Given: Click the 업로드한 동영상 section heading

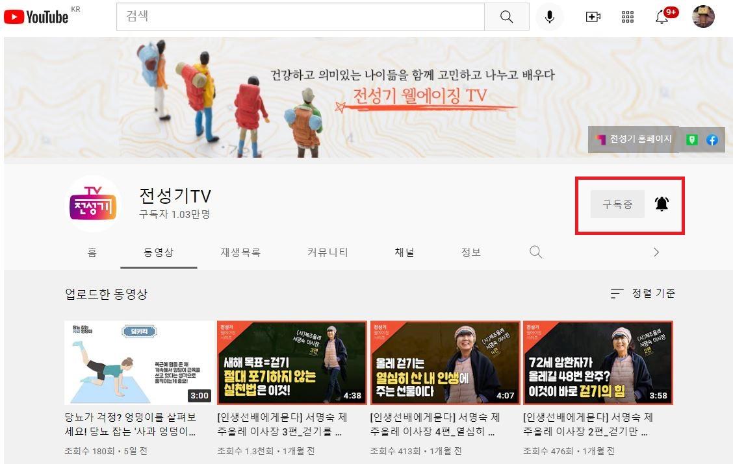Looking at the screenshot, I should 106,293.
